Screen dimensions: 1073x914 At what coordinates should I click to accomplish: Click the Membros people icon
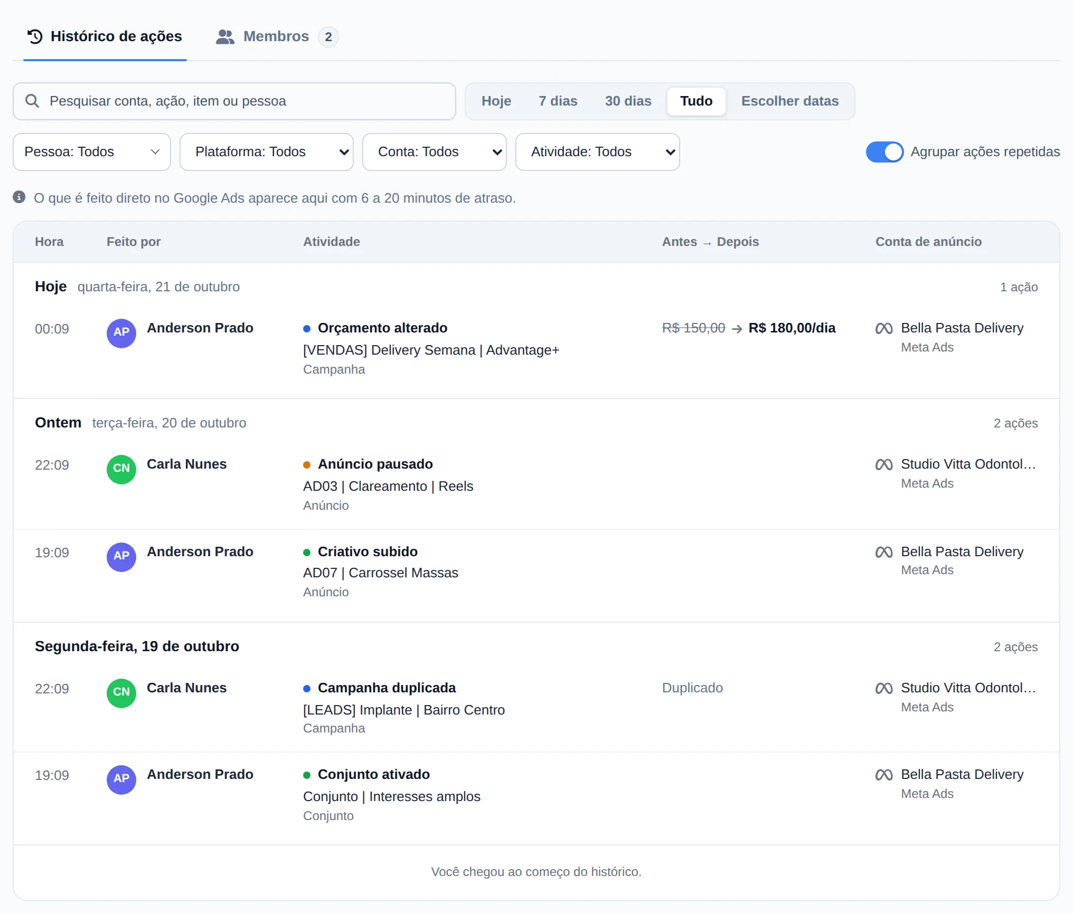(225, 36)
